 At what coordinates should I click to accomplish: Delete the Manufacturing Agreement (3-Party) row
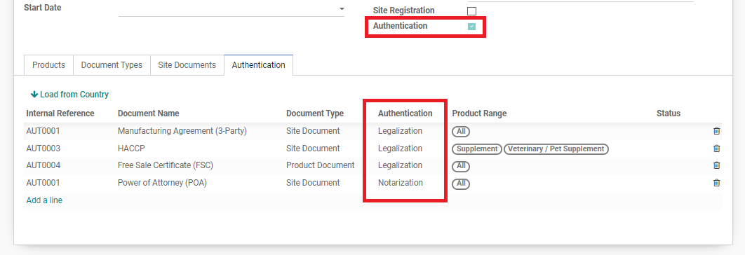click(716, 131)
